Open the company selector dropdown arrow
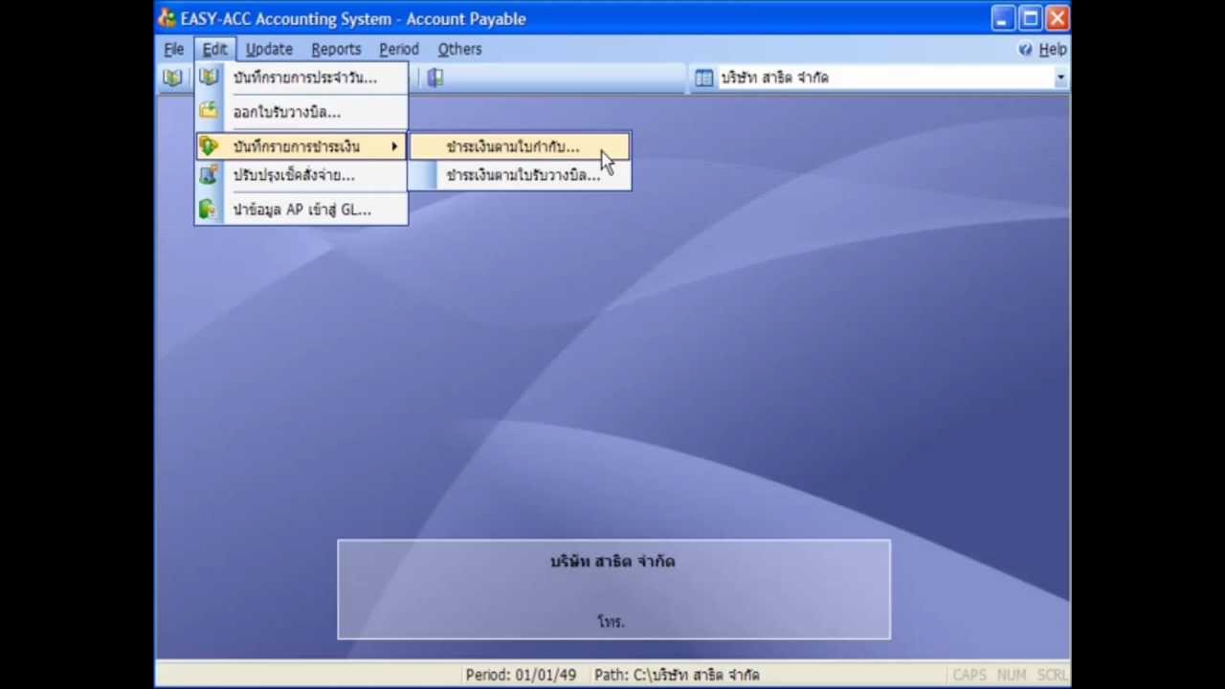1225x689 pixels. pyautogui.click(x=1060, y=78)
